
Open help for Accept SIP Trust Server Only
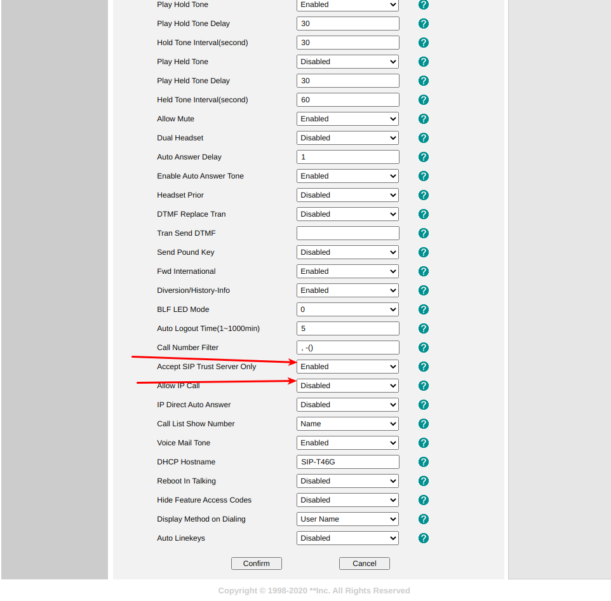point(424,367)
